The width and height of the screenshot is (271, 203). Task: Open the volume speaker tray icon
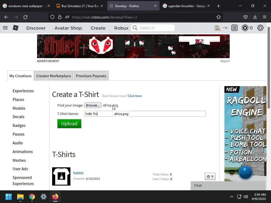246,197
